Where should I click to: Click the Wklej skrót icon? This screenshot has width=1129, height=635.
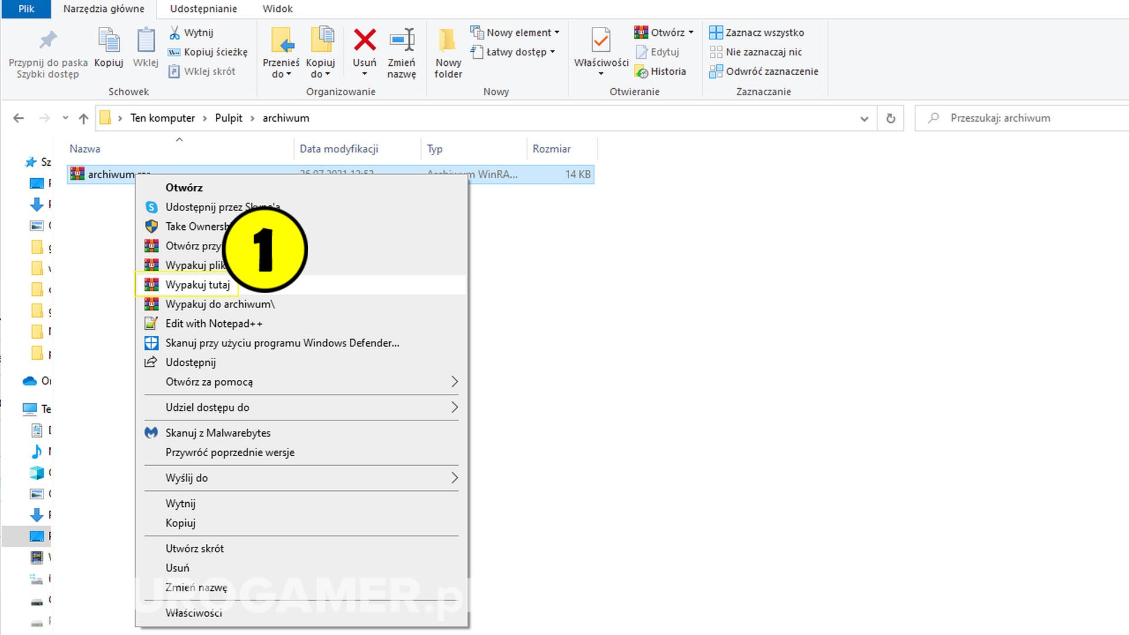(175, 71)
